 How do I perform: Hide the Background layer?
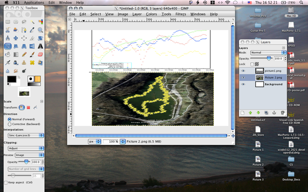click(x=243, y=84)
